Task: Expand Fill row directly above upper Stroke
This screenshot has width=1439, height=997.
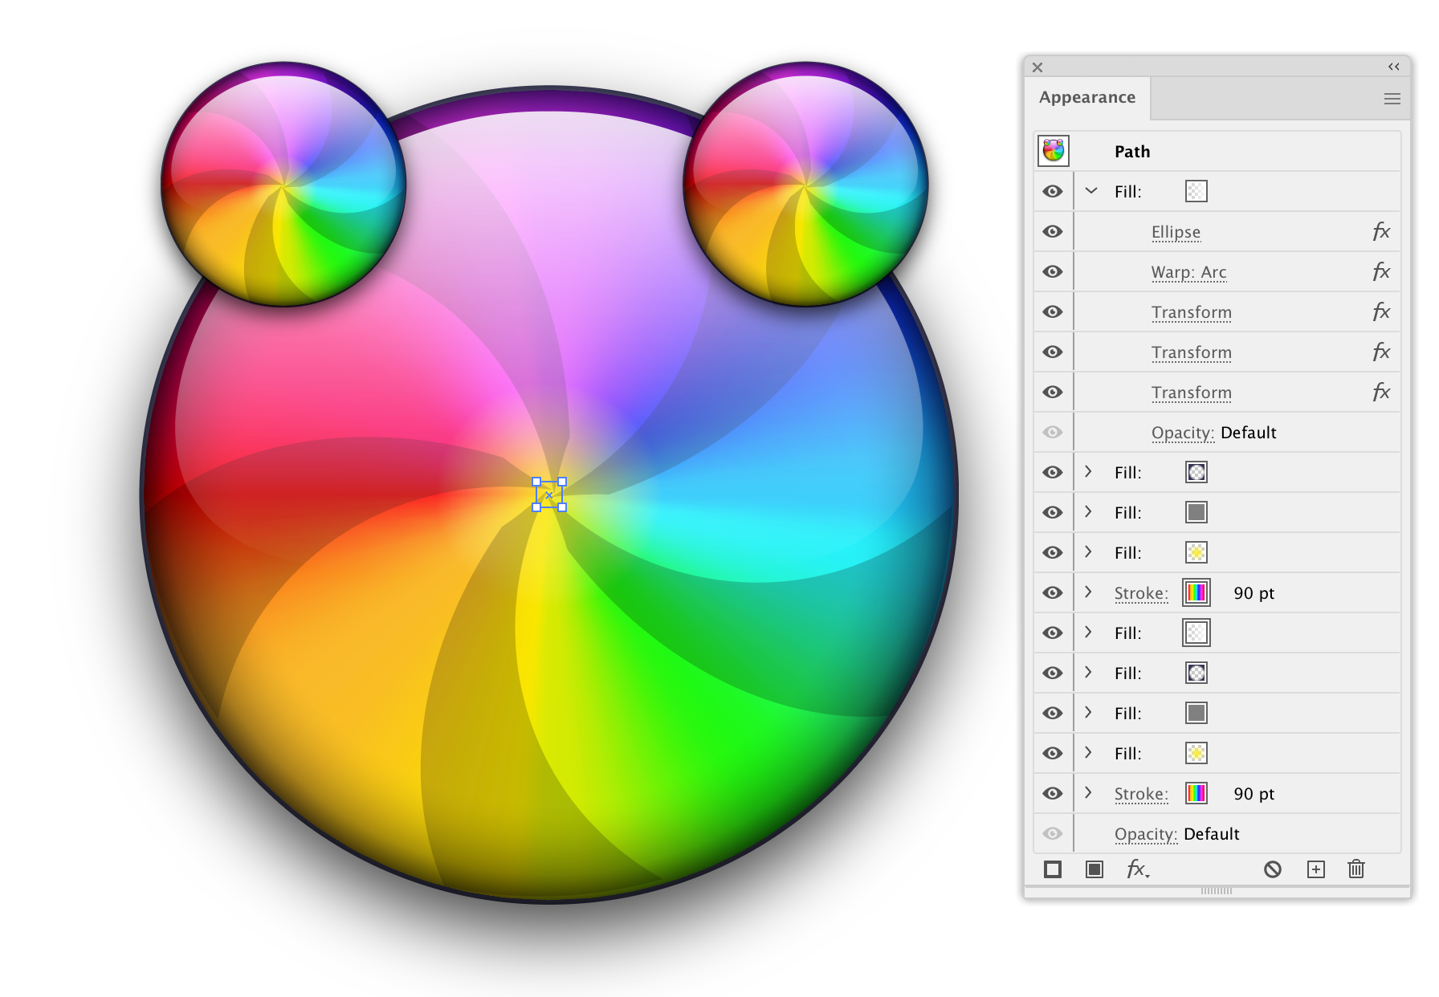Action: pos(1089,551)
